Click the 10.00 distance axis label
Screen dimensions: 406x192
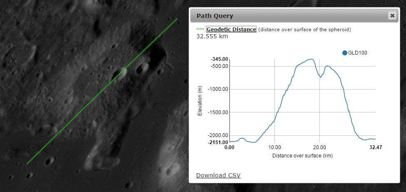(274, 147)
